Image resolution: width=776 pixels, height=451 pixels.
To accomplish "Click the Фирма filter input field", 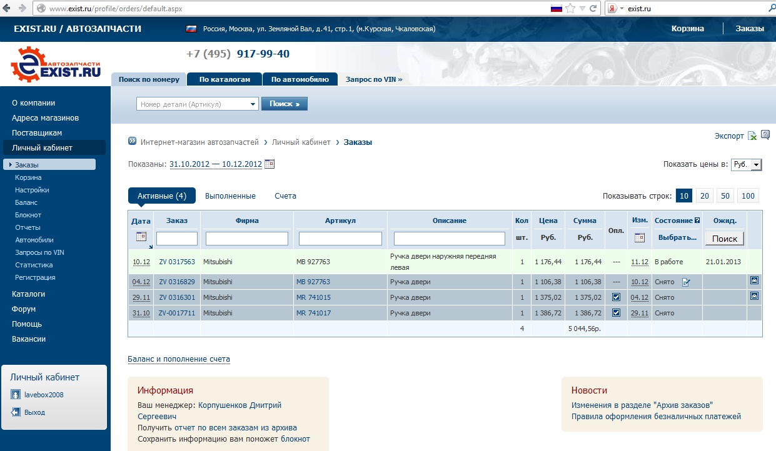I will click(247, 239).
